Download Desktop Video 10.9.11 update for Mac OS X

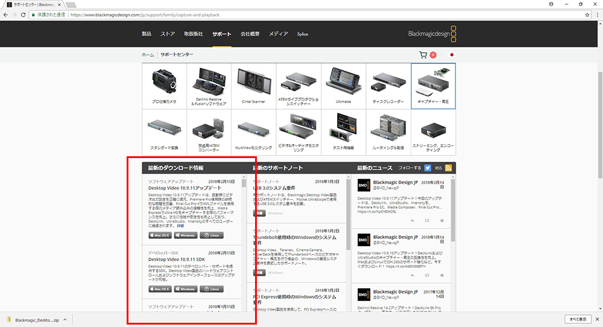click(x=160, y=235)
